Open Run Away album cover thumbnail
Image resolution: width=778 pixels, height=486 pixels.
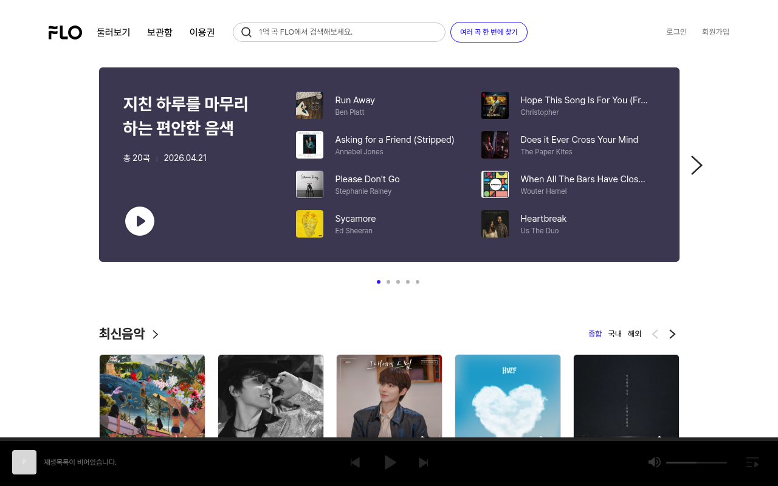(309, 105)
